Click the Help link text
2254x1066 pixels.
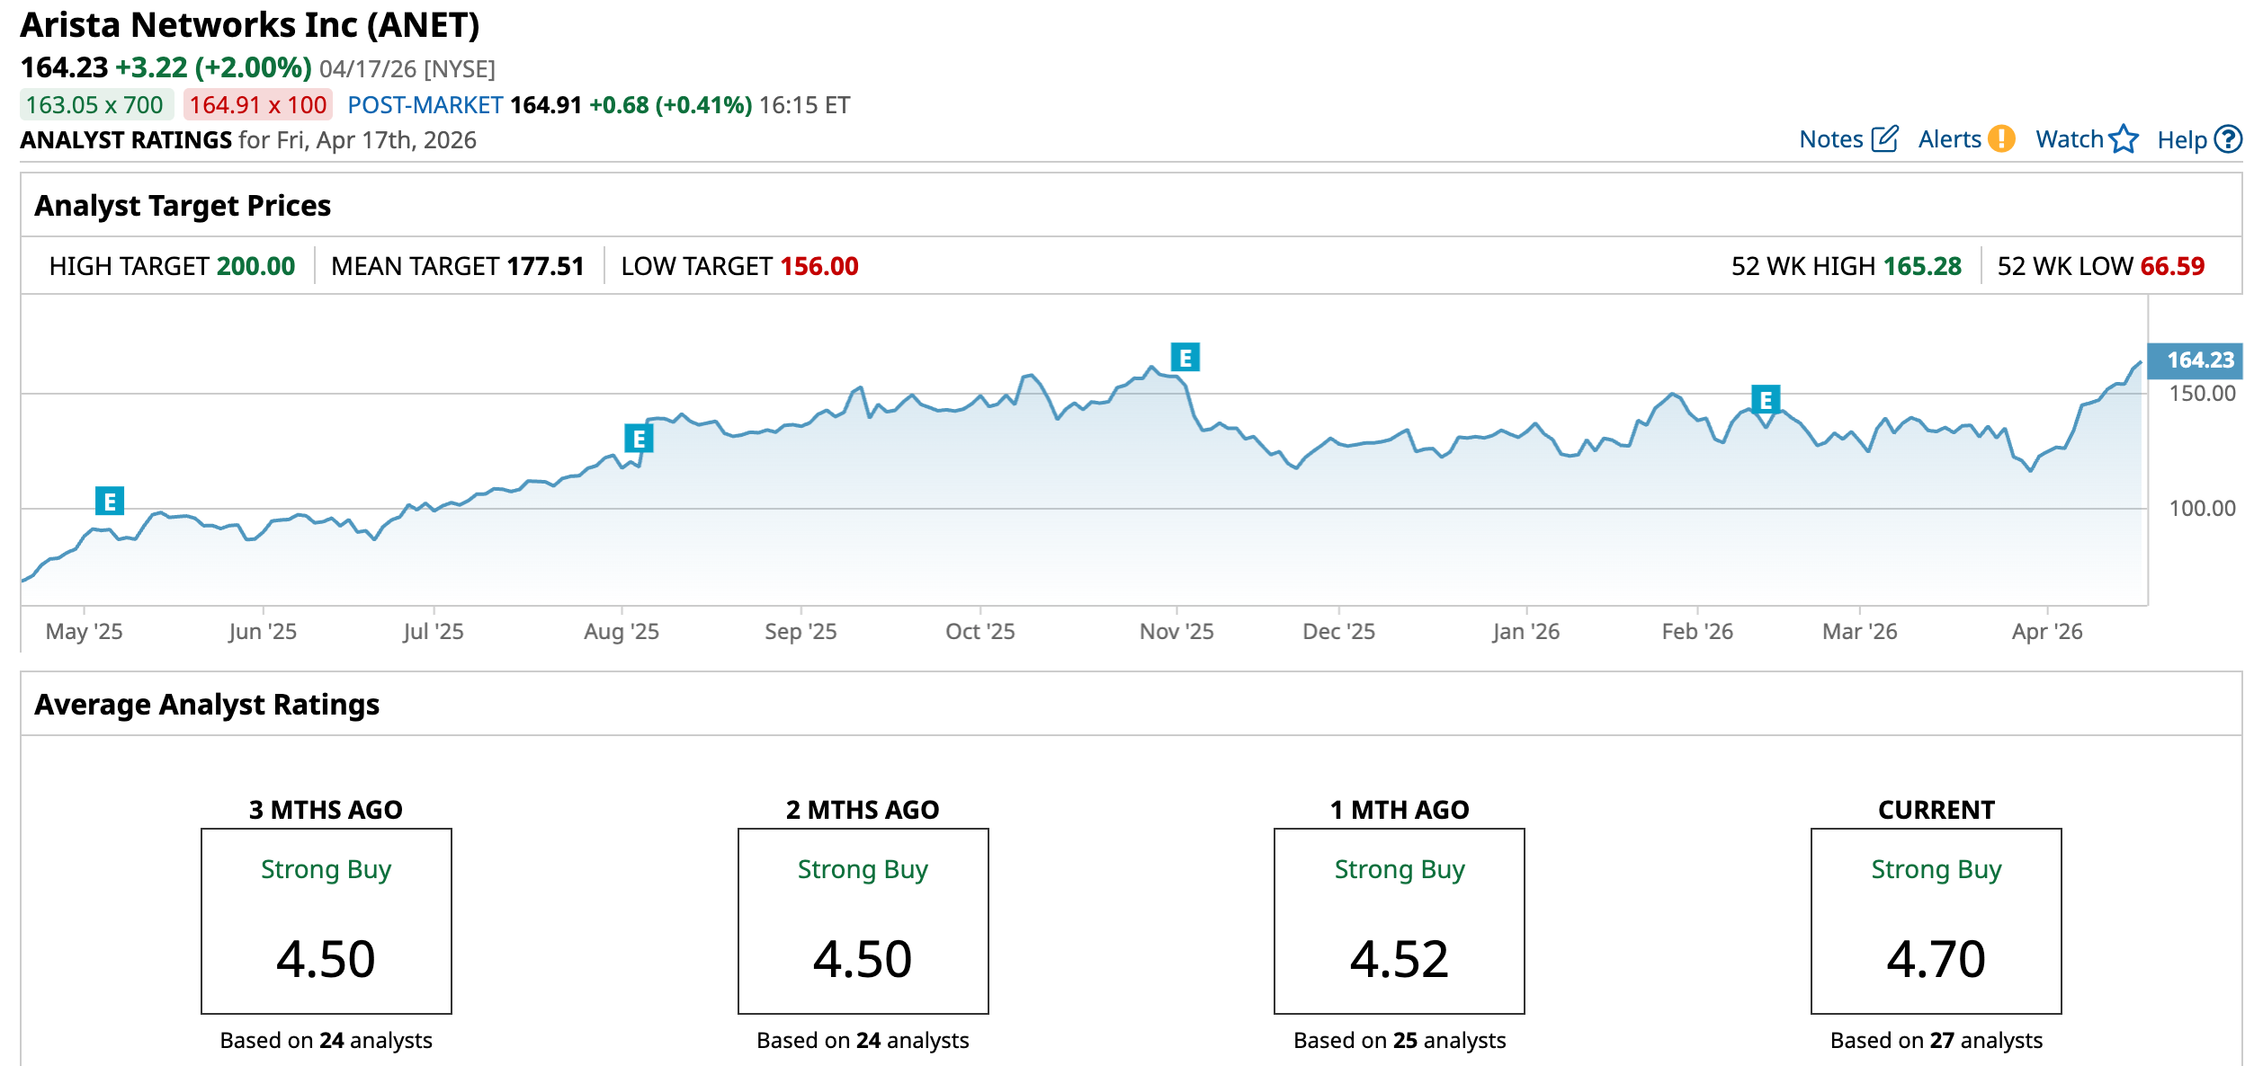tap(2181, 140)
